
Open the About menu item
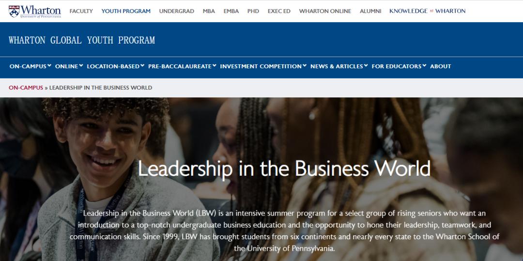click(440, 66)
